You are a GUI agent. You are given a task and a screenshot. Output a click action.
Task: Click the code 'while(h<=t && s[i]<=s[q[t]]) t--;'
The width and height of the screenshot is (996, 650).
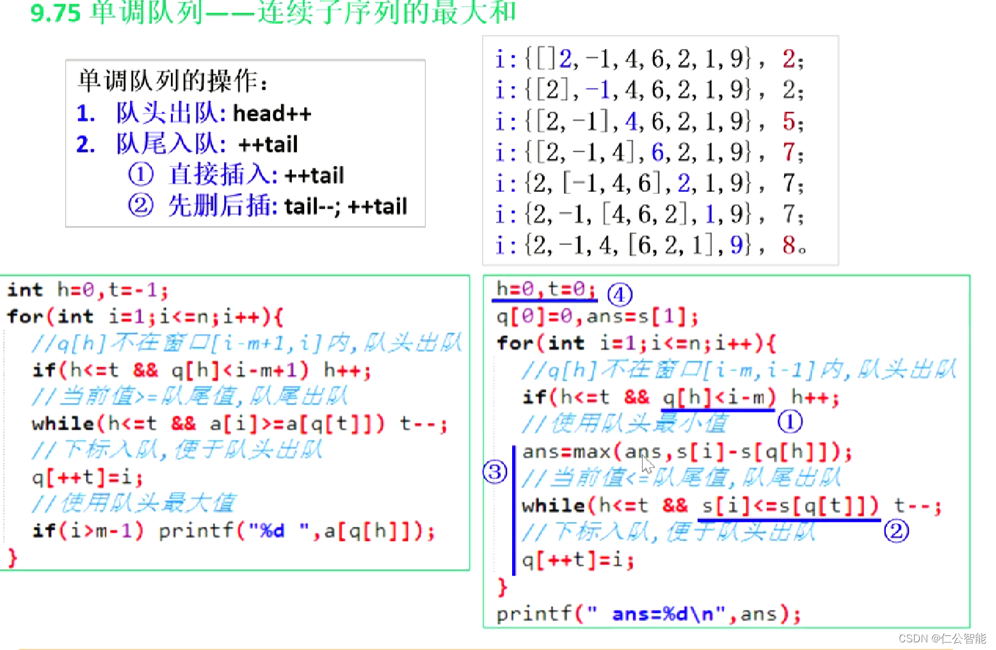coord(732,505)
